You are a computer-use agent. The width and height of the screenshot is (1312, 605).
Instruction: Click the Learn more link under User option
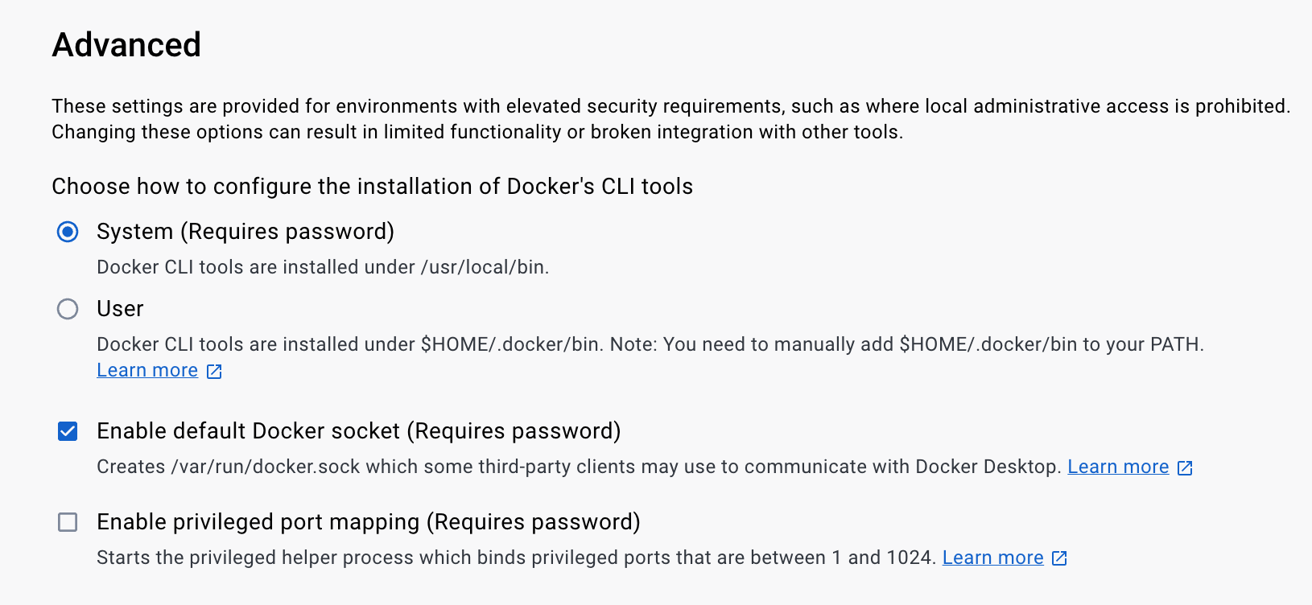[x=146, y=370]
